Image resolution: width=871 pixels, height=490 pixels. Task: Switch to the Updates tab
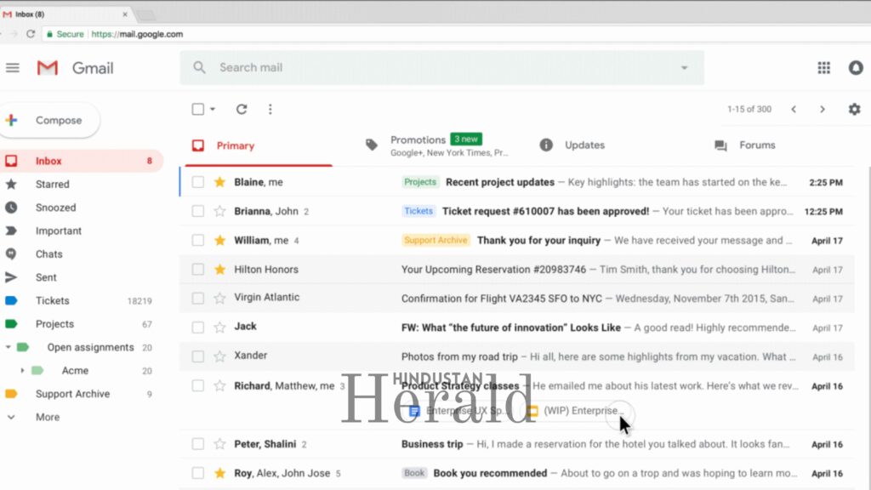[572, 145]
